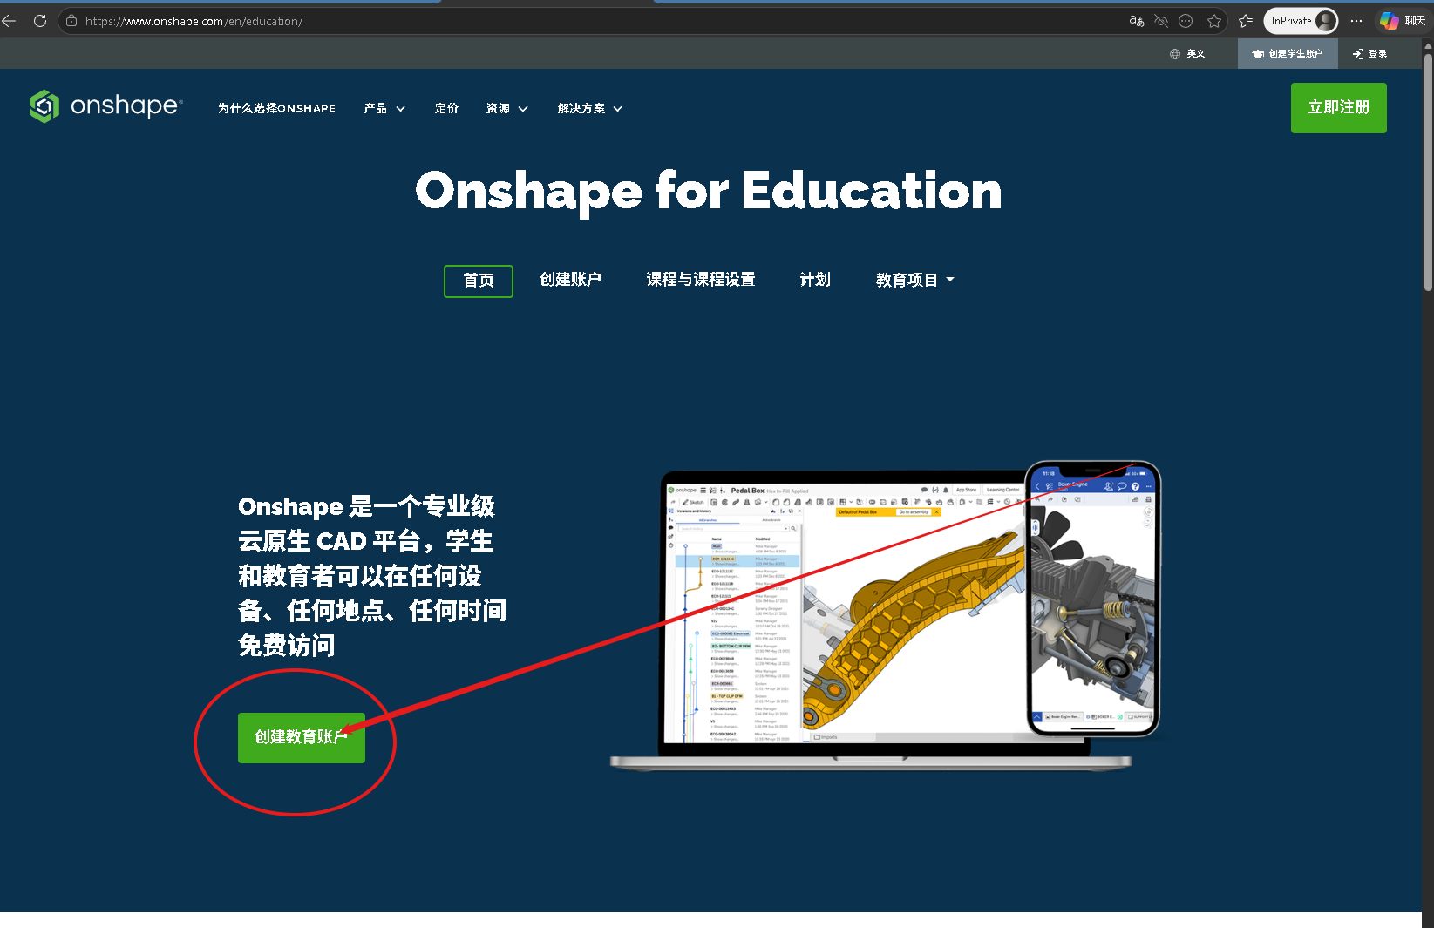Viewport: 1434px width, 928px height.
Task: Open the browser settings and more menu
Action: click(1356, 21)
